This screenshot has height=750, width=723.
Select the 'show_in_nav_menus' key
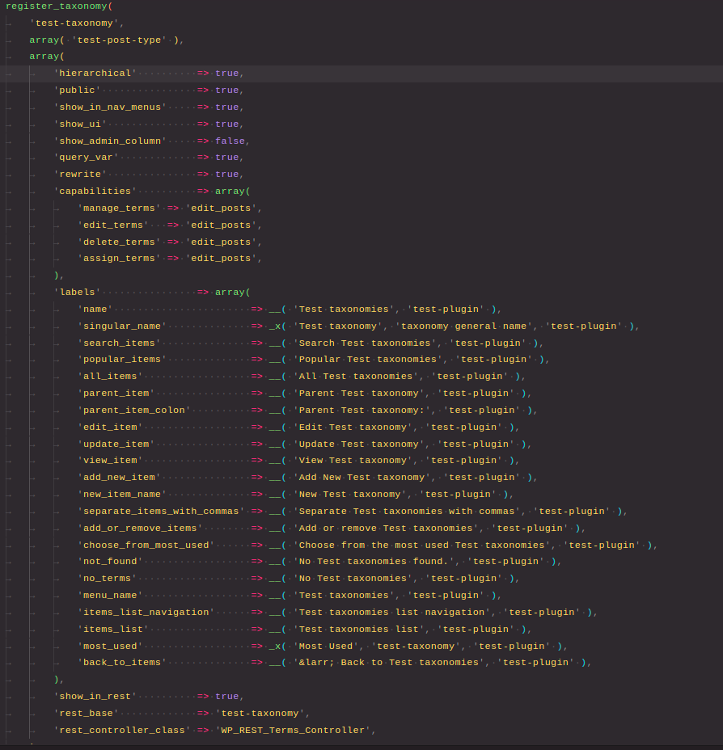[x=109, y=107]
